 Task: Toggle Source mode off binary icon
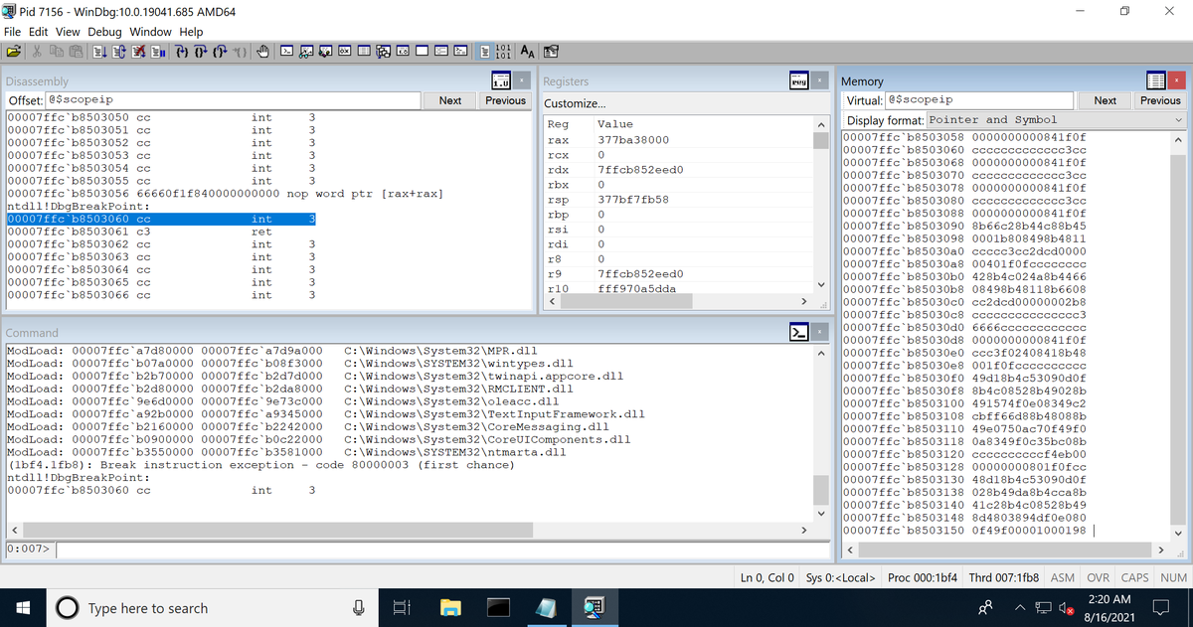tap(504, 51)
